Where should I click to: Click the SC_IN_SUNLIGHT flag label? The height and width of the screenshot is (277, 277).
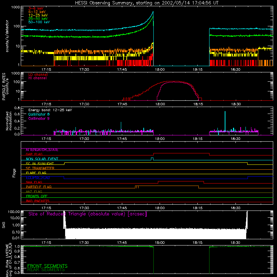coord(40,163)
